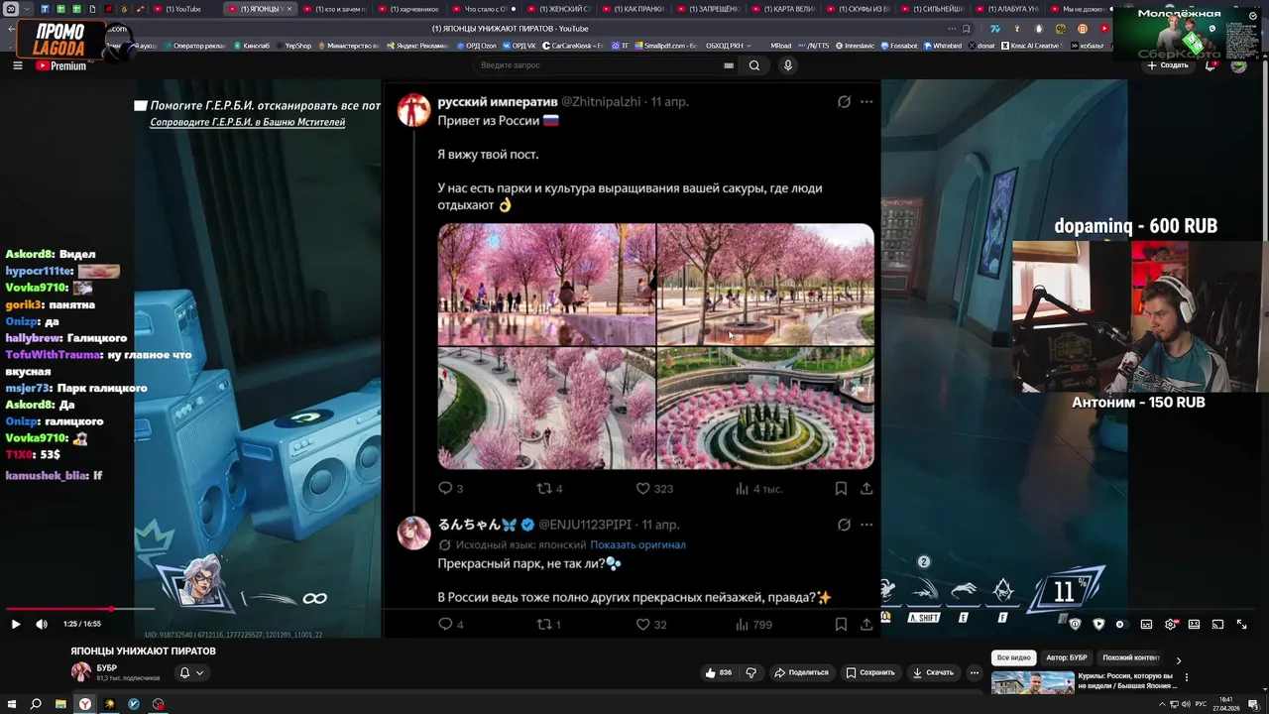Click the Введите запрос search field

click(x=600, y=65)
